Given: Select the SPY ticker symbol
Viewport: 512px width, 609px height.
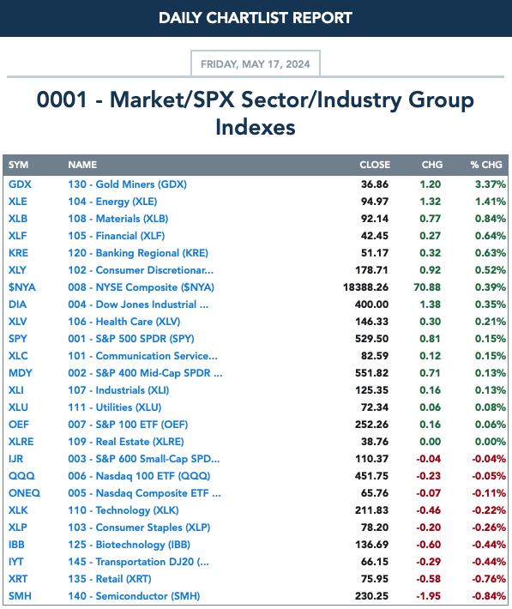Looking at the screenshot, I should click(x=18, y=338).
